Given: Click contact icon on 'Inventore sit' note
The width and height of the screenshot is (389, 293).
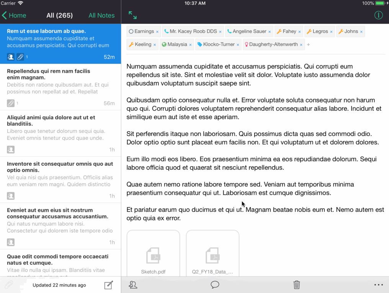Looking at the screenshot, I should click(11, 196).
